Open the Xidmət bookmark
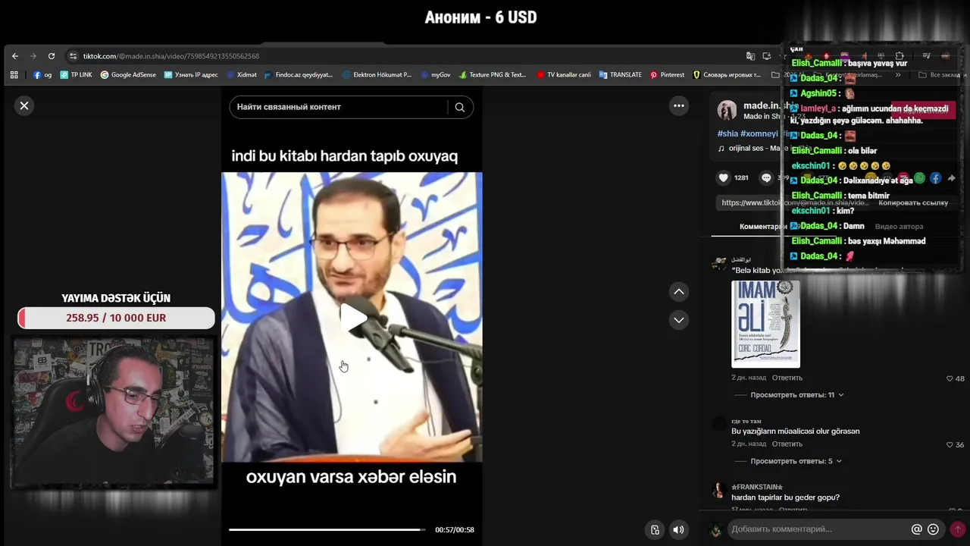Image resolution: width=970 pixels, height=546 pixels. coord(241,75)
